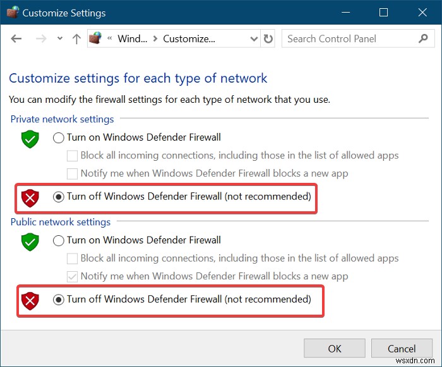Image resolution: width=442 pixels, height=367 pixels.
Task: Click the Back navigation arrow
Action: coord(16,39)
